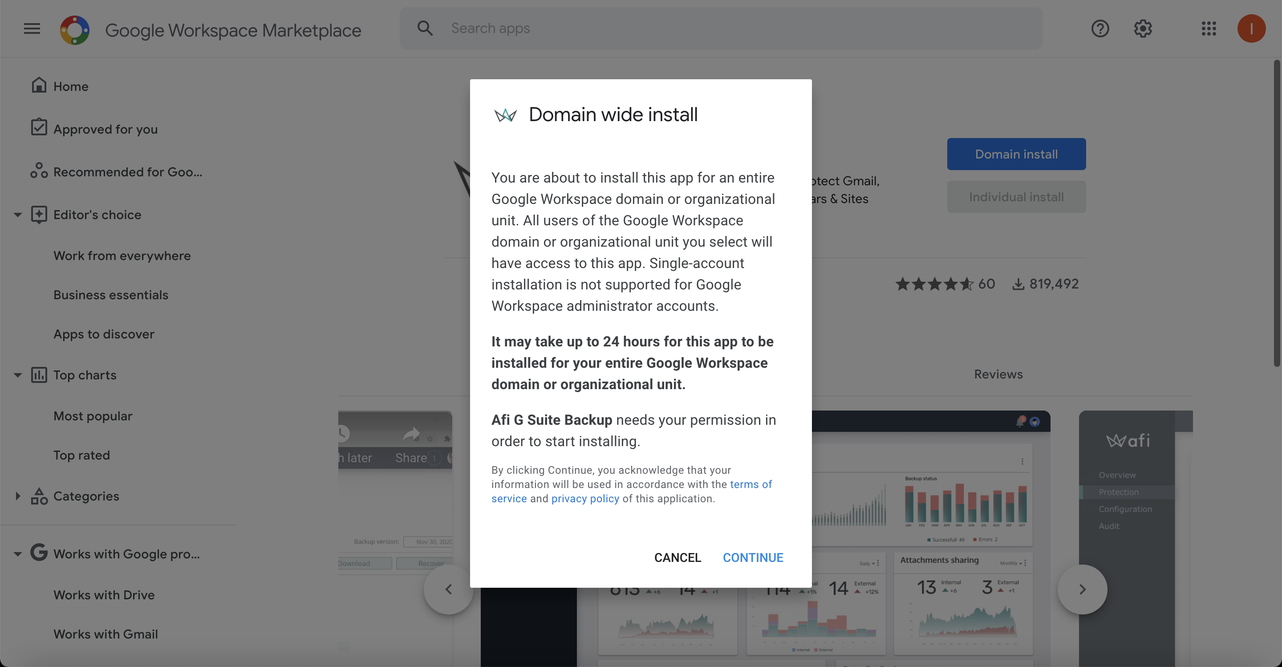Click the Categories label
The image size is (1282, 667).
coord(86,496)
